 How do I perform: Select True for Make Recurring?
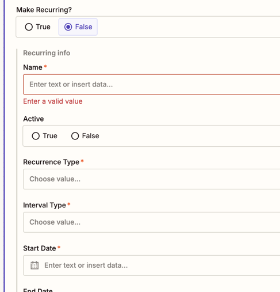[37, 27]
